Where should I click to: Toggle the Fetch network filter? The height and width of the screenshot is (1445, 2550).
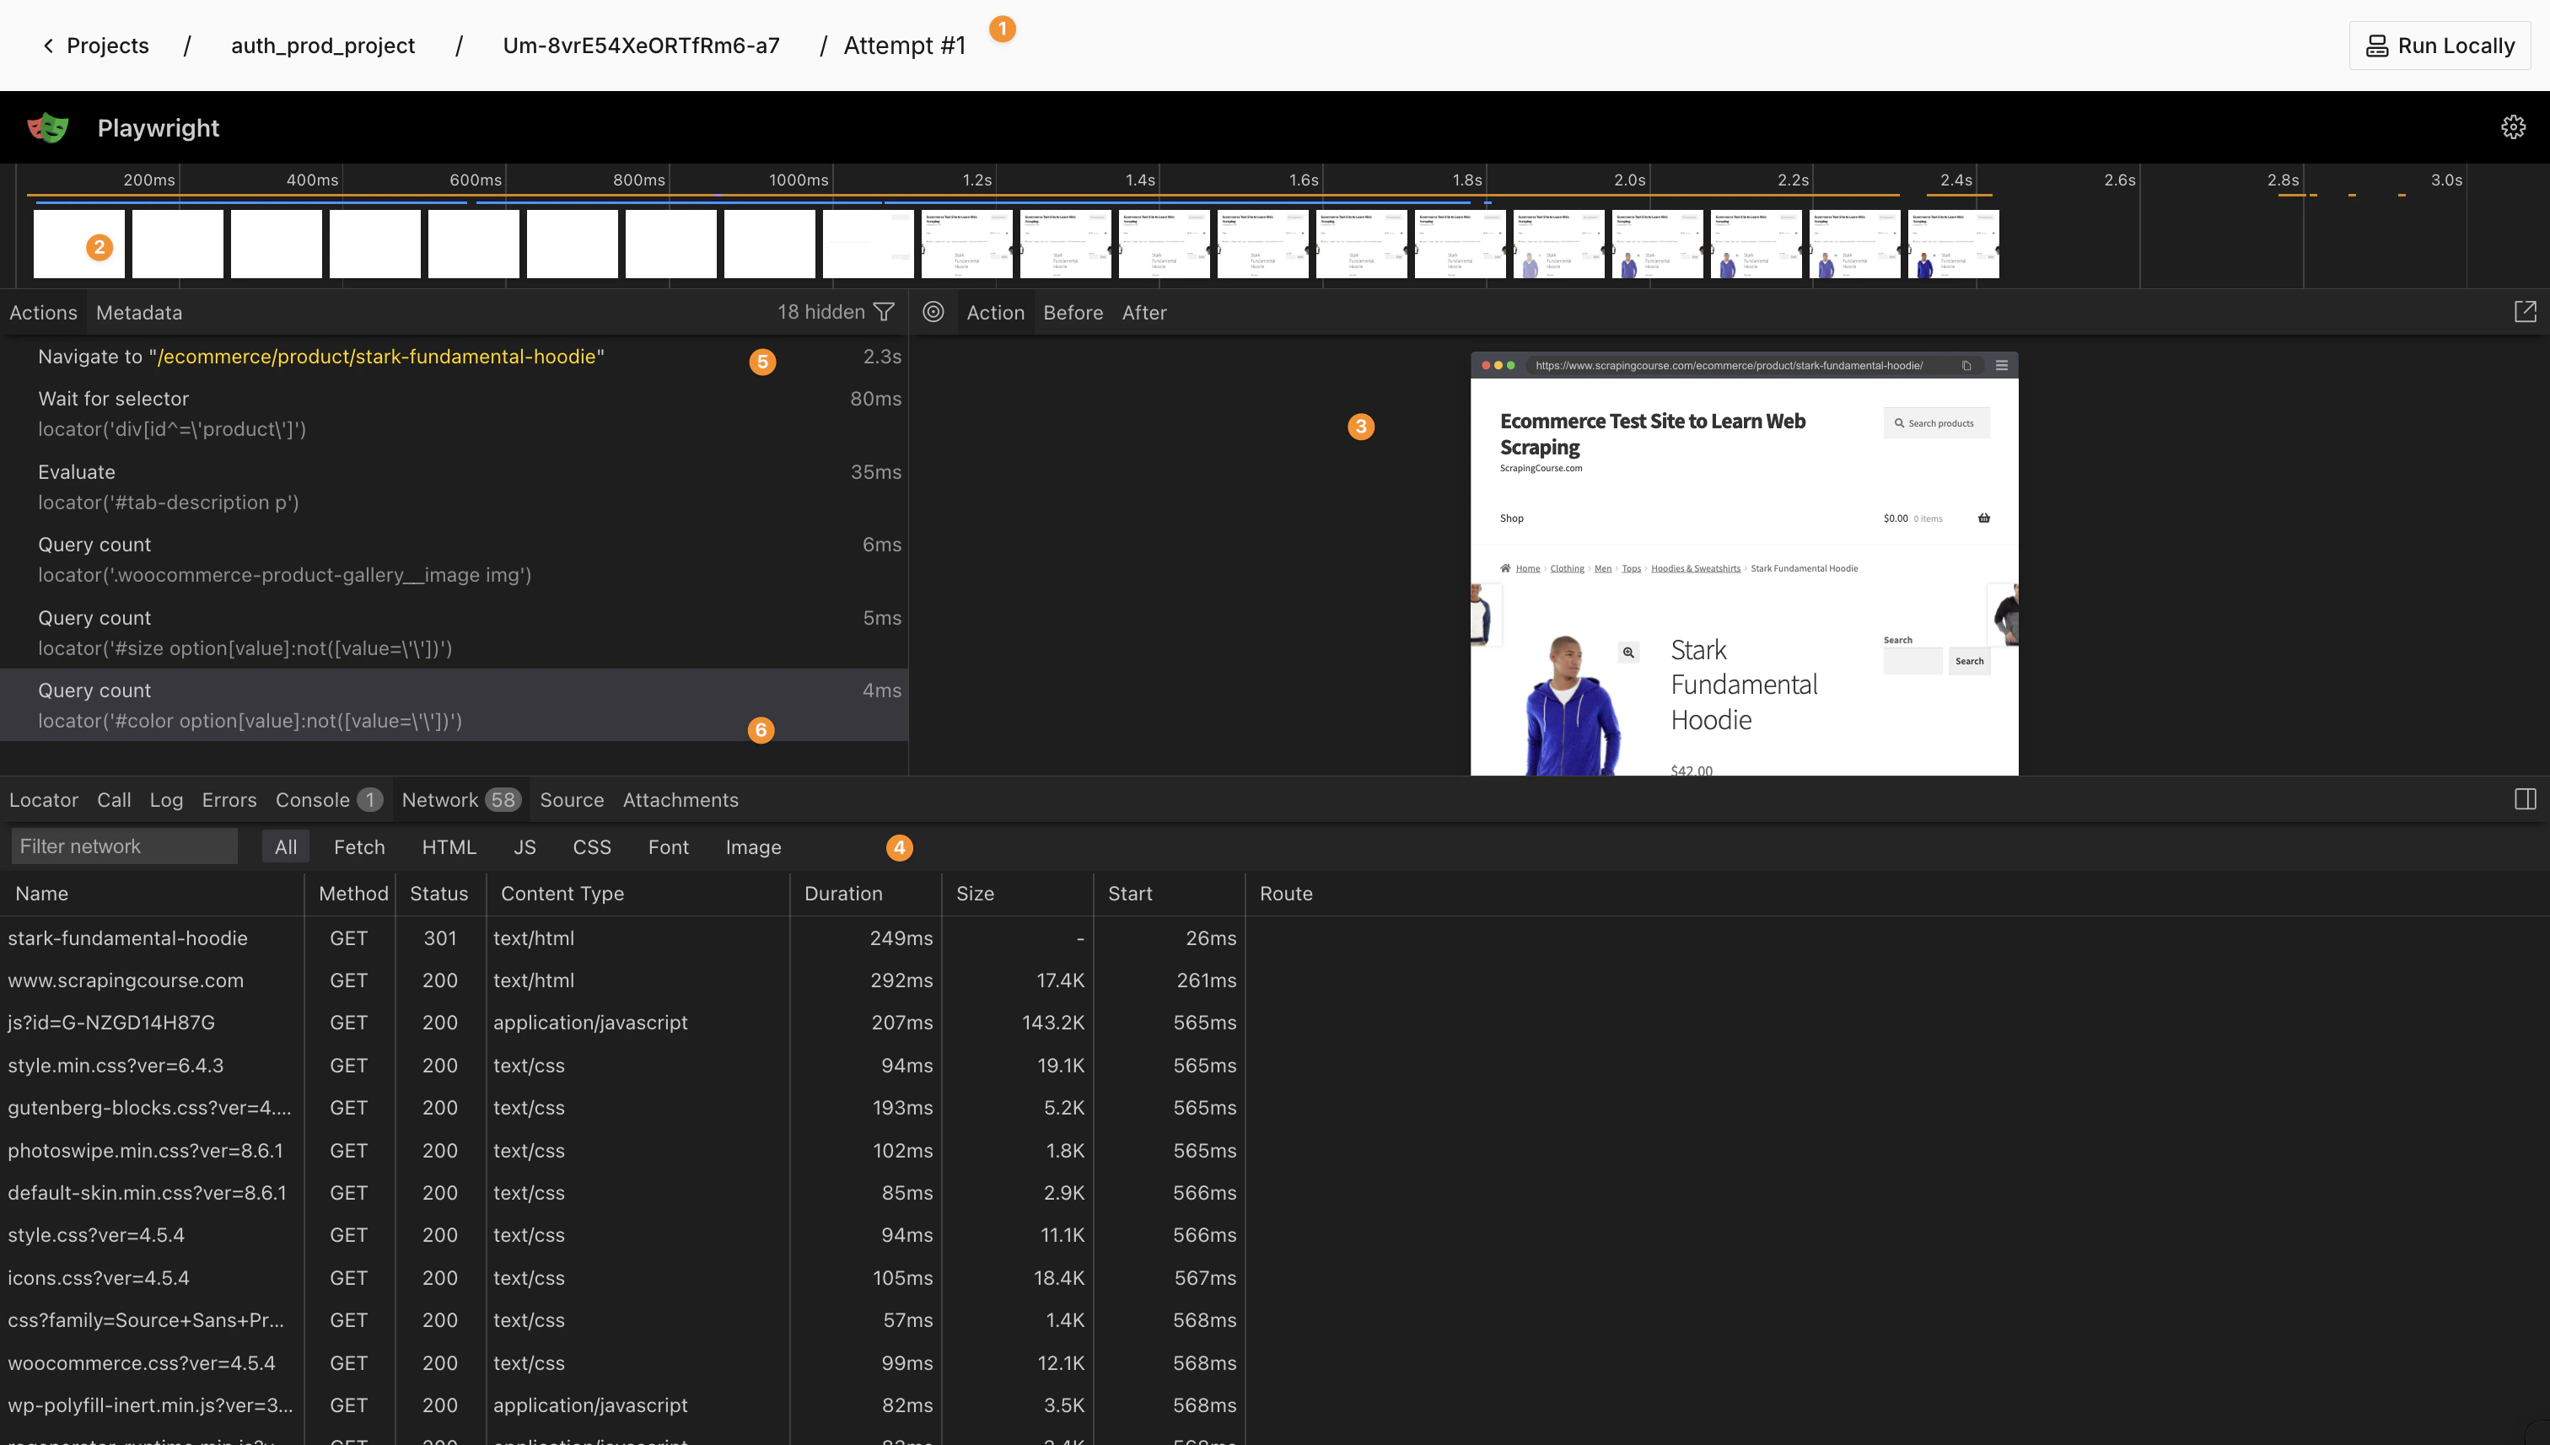coord(359,846)
